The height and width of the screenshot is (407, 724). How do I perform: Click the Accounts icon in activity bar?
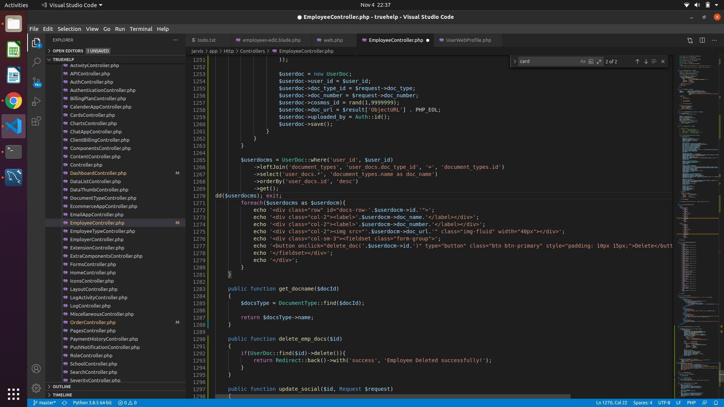pyautogui.click(x=36, y=369)
